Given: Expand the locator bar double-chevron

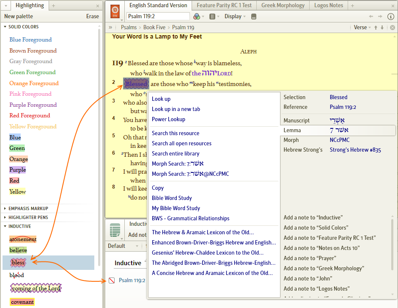Looking at the screenshot, I should pos(111,27).
